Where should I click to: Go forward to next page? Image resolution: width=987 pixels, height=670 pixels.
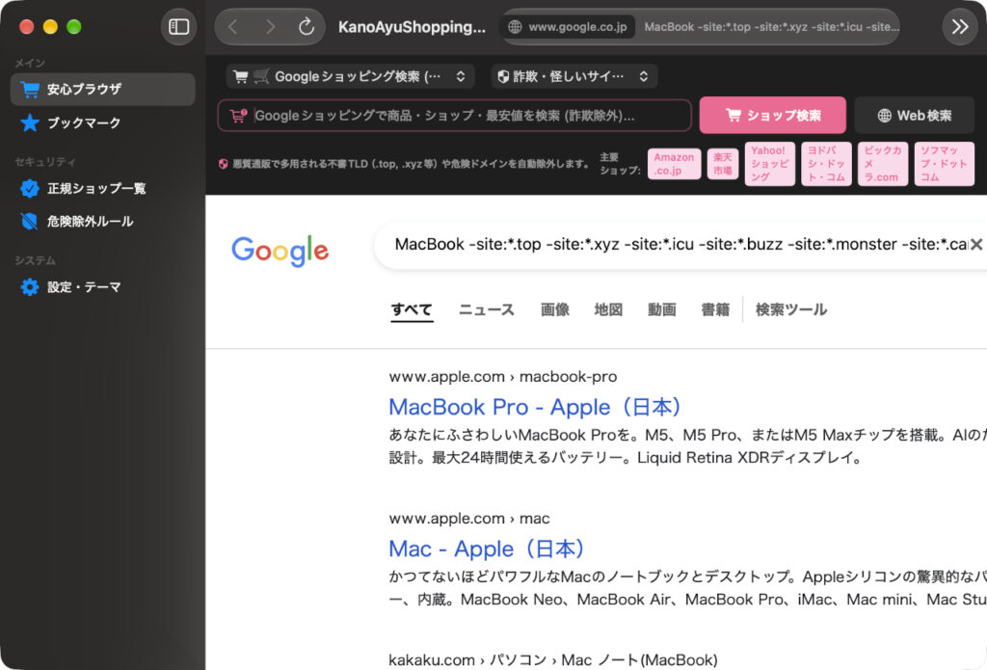point(270,26)
